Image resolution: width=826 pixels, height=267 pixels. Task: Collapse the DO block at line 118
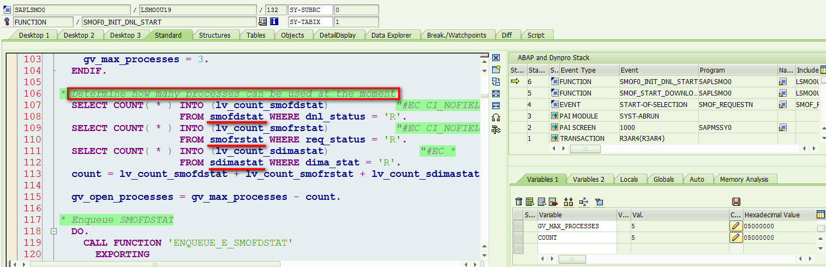[x=53, y=232]
